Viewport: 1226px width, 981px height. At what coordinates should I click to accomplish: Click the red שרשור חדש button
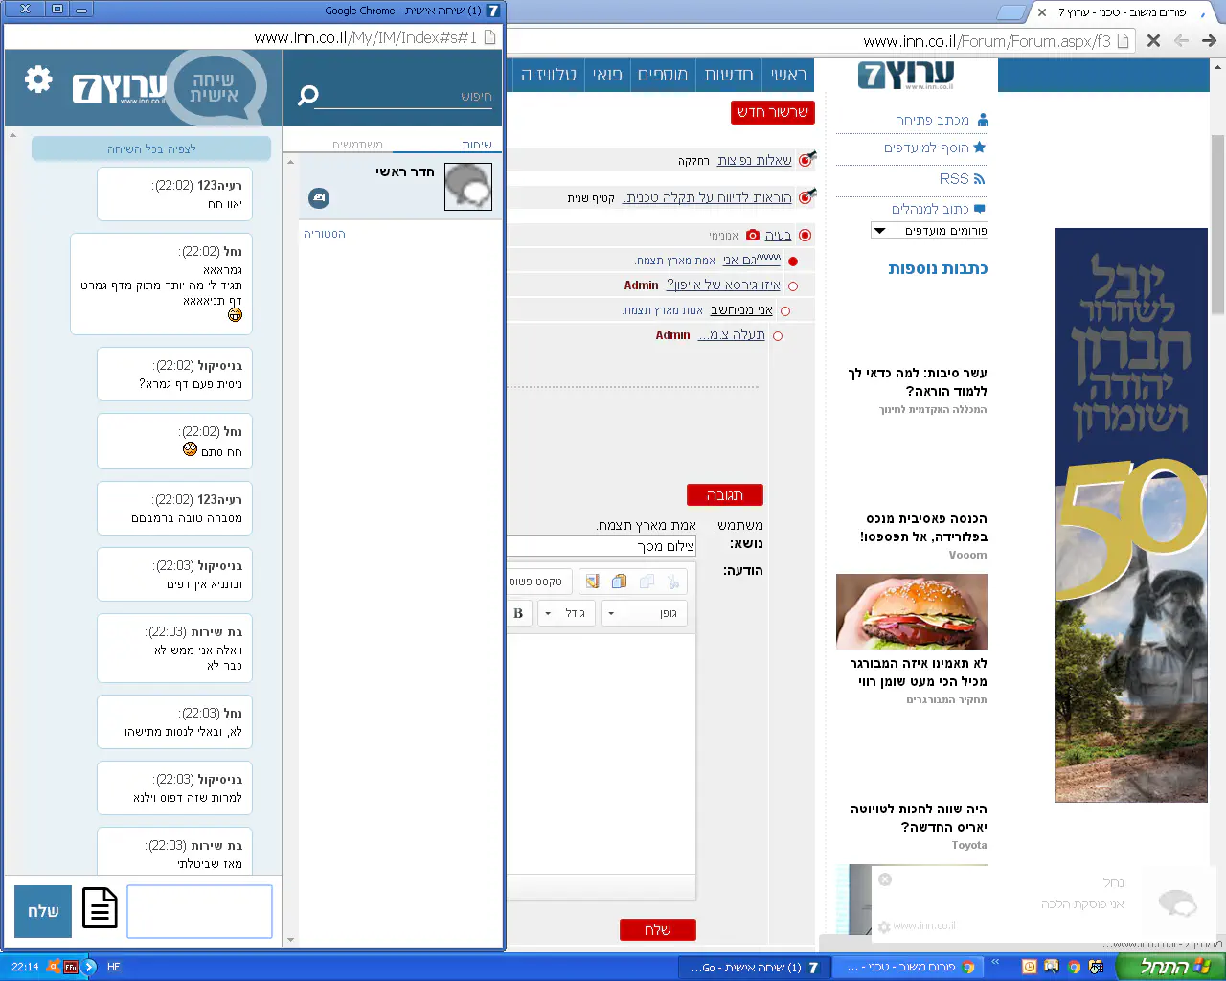coord(772,112)
